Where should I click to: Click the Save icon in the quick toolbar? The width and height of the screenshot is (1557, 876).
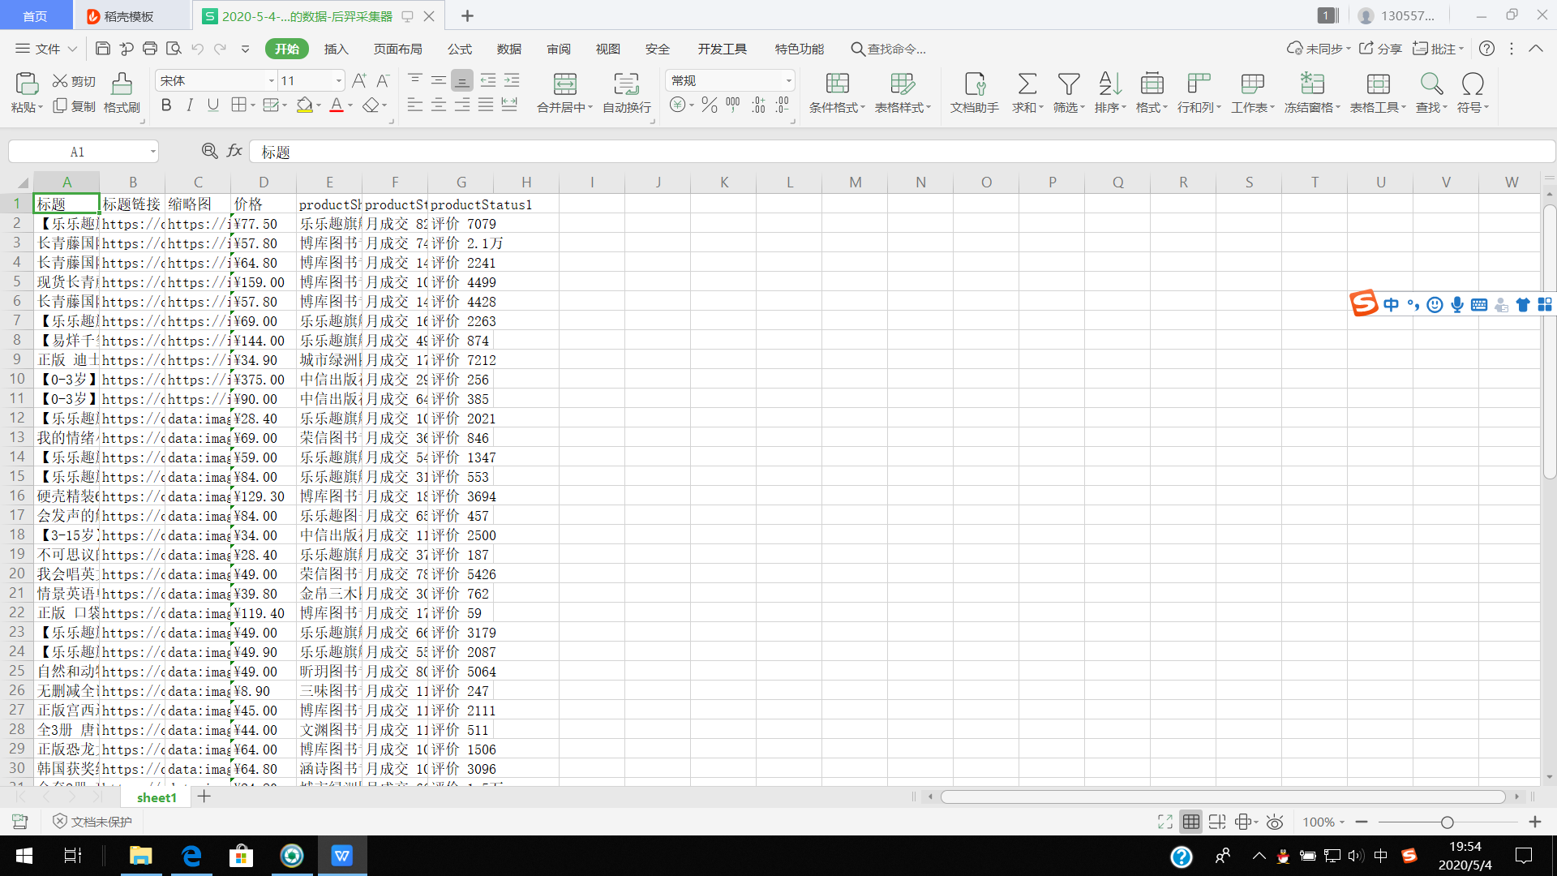103,49
